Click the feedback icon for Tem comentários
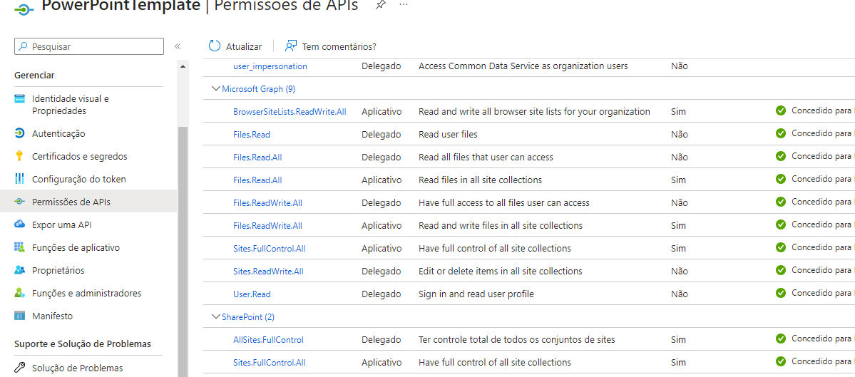This screenshot has height=377, width=855. [291, 46]
